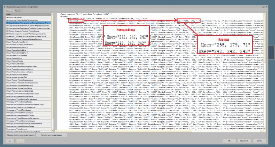Select Регистрация.ФормаПромИтогПоККМ row
The image size is (275, 147).
[x=29, y=116]
